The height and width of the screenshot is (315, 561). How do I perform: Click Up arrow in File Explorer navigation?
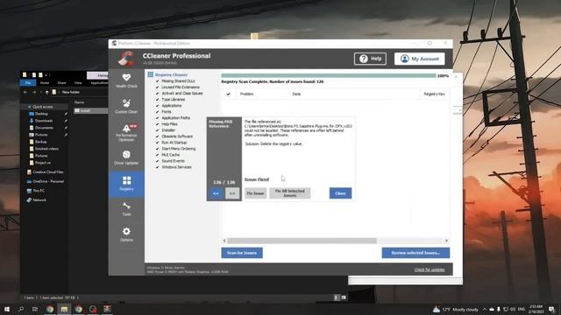(x=46, y=92)
